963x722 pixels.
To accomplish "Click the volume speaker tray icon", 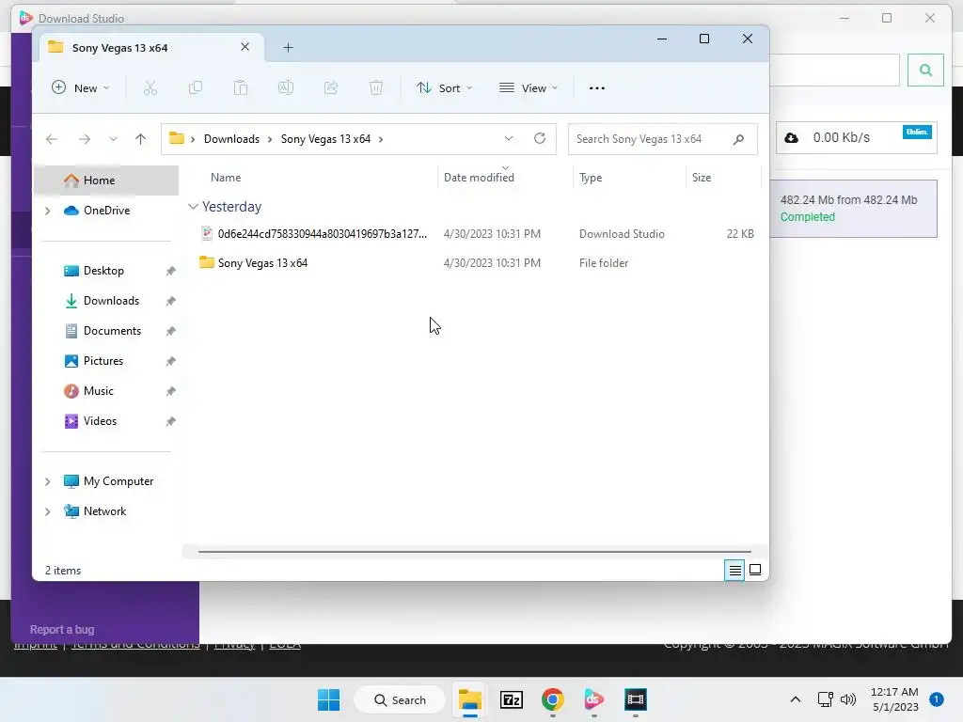I will tap(848, 699).
